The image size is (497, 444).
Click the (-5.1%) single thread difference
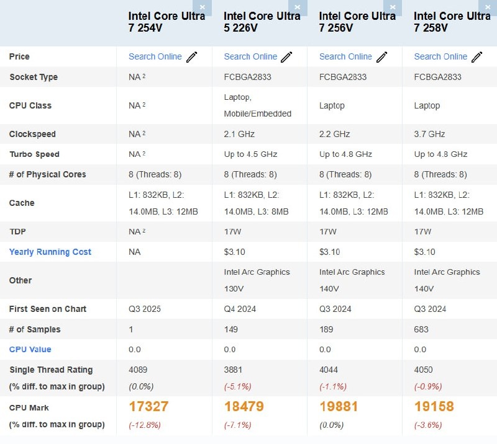[x=238, y=387]
